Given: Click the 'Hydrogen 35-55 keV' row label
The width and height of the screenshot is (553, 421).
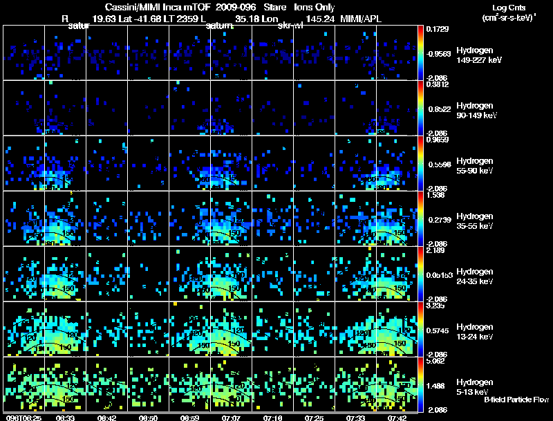Looking at the screenshot, I should coord(475,221).
